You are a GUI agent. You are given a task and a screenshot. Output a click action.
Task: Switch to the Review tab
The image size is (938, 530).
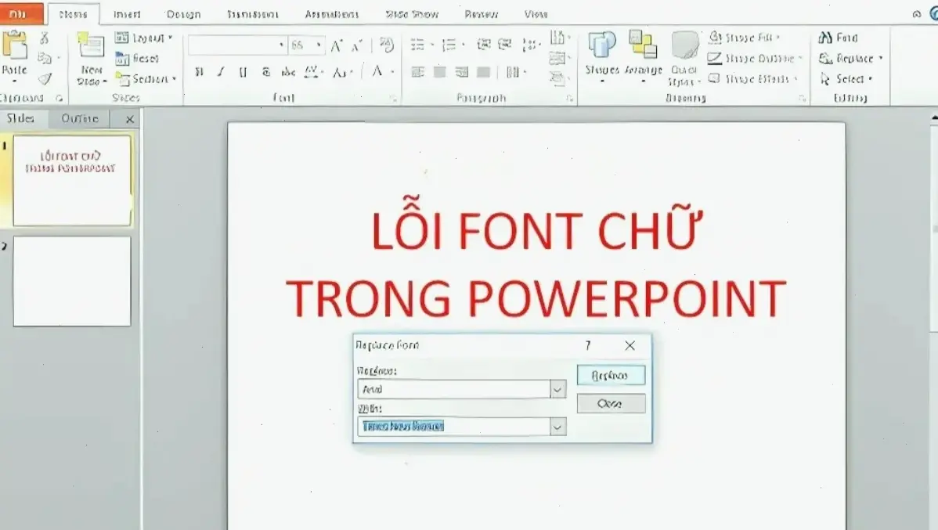pos(481,14)
